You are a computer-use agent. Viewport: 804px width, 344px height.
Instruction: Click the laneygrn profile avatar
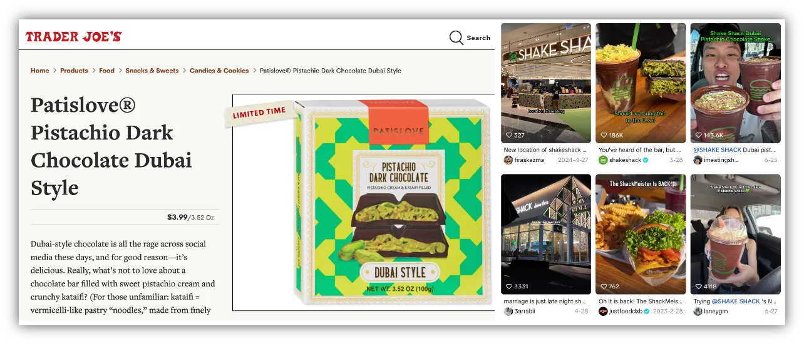click(698, 311)
